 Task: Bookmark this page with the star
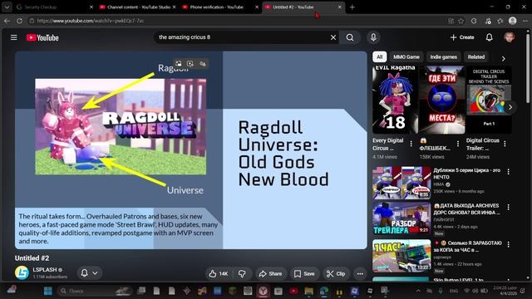point(461,21)
